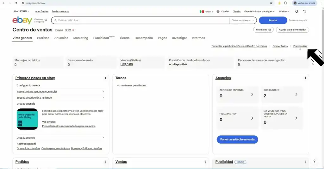
Task: Click the Comentarios link
Action: 280,46
